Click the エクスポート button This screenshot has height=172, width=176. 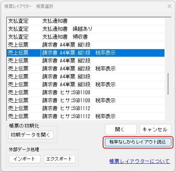tap(60, 159)
